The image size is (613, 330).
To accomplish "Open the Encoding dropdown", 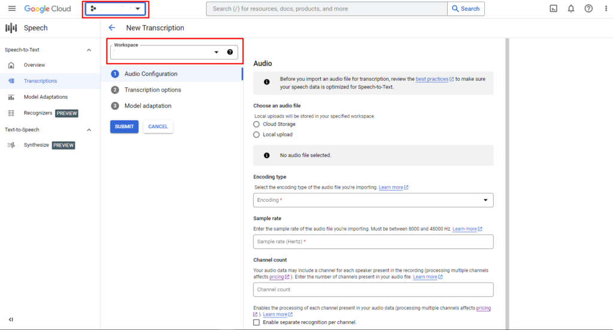I will [374, 200].
